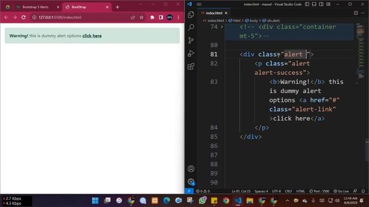Change the CRLF end of line sequence

(288, 191)
